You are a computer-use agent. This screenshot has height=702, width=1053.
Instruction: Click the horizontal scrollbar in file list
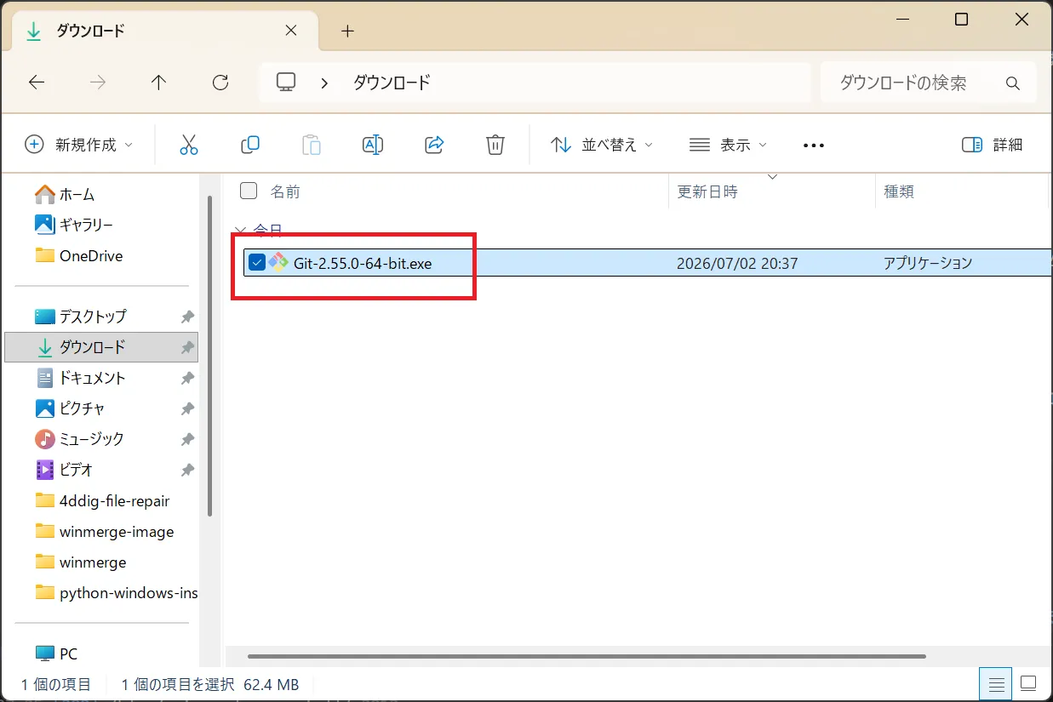pyautogui.click(x=587, y=656)
